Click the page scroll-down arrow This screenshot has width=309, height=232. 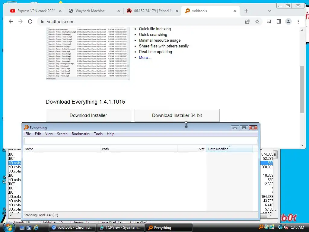302,145
